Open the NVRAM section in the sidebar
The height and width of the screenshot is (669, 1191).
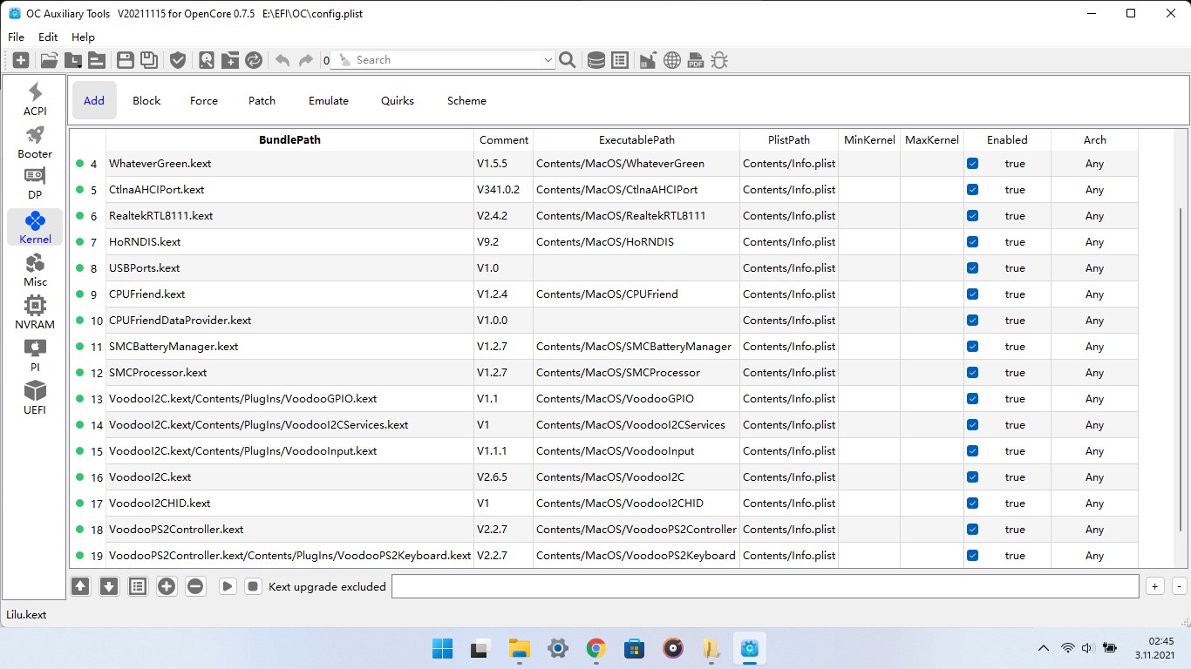[x=35, y=313]
